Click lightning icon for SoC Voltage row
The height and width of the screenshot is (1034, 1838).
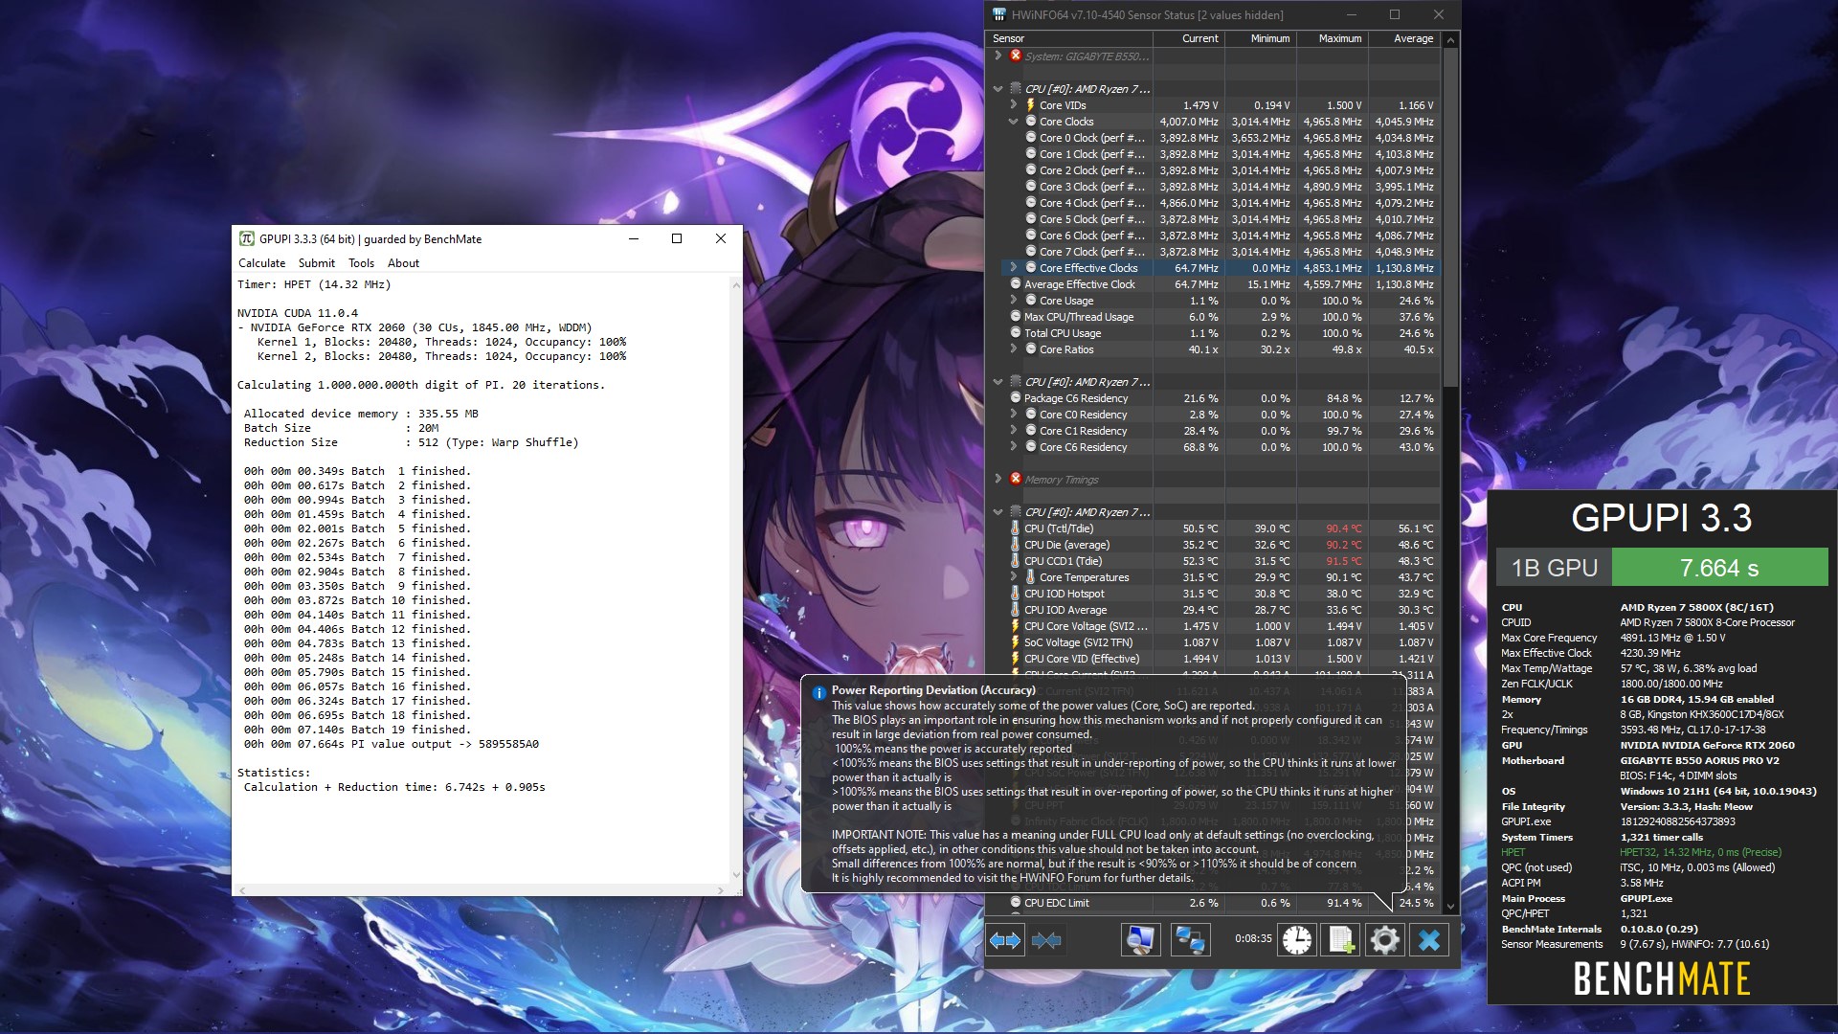point(1016,642)
